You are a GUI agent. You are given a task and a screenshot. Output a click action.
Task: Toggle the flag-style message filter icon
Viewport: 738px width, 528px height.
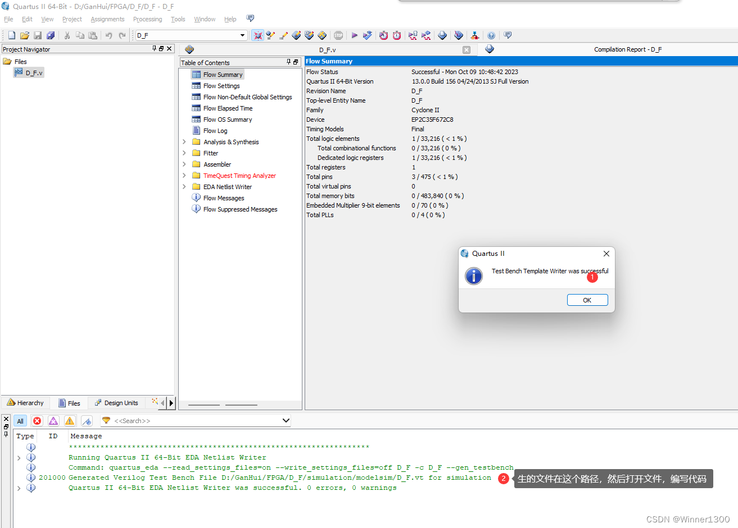[87, 421]
